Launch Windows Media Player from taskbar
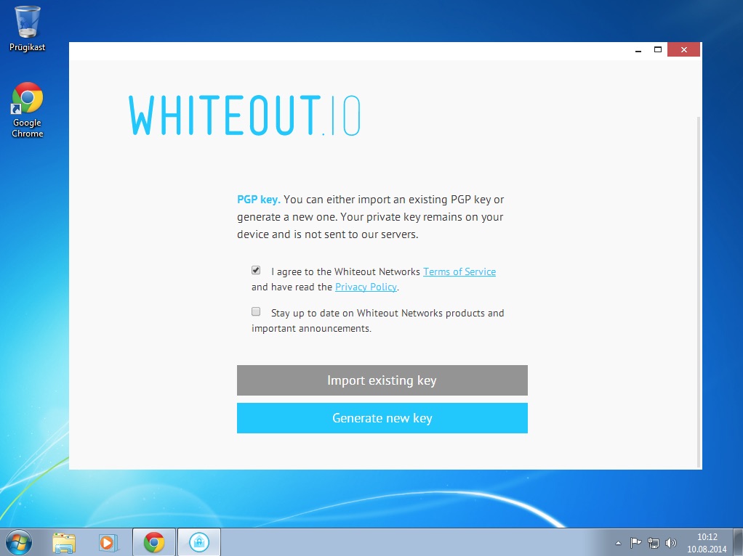 coord(107,541)
